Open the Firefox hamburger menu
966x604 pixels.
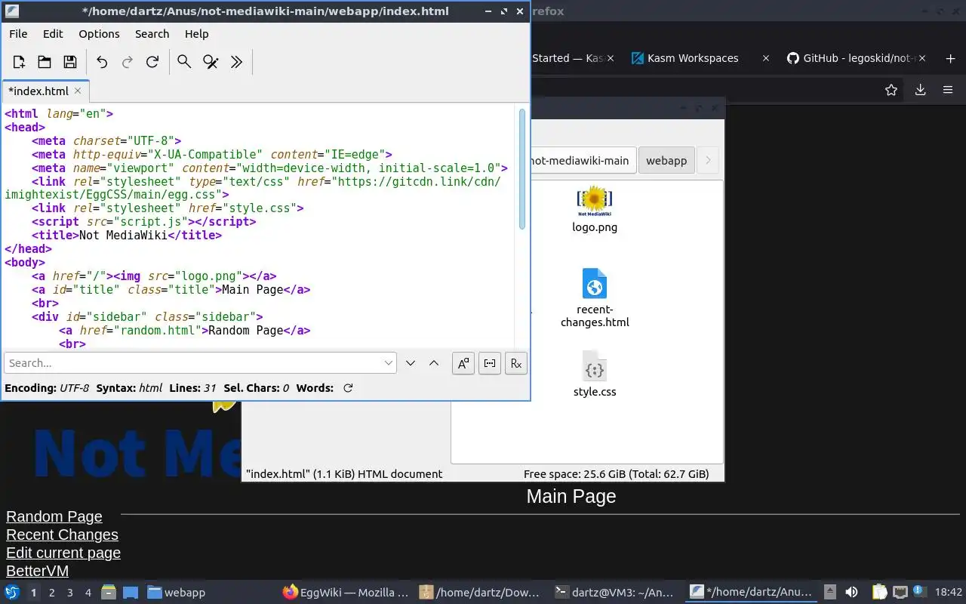[948, 90]
